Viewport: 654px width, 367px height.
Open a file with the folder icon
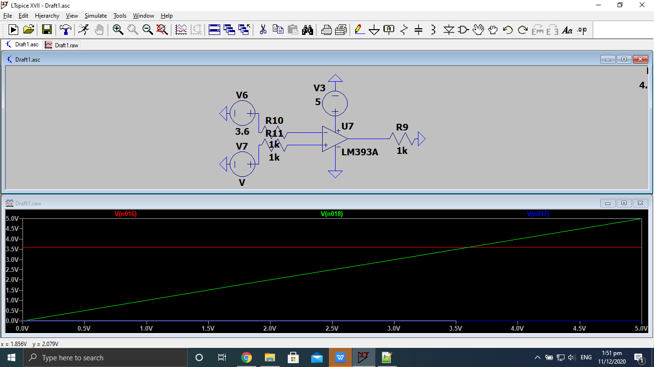(29, 30)
